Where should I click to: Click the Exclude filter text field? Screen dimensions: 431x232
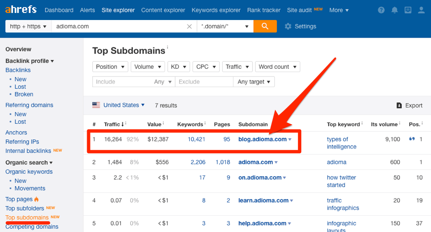(204, 82)
